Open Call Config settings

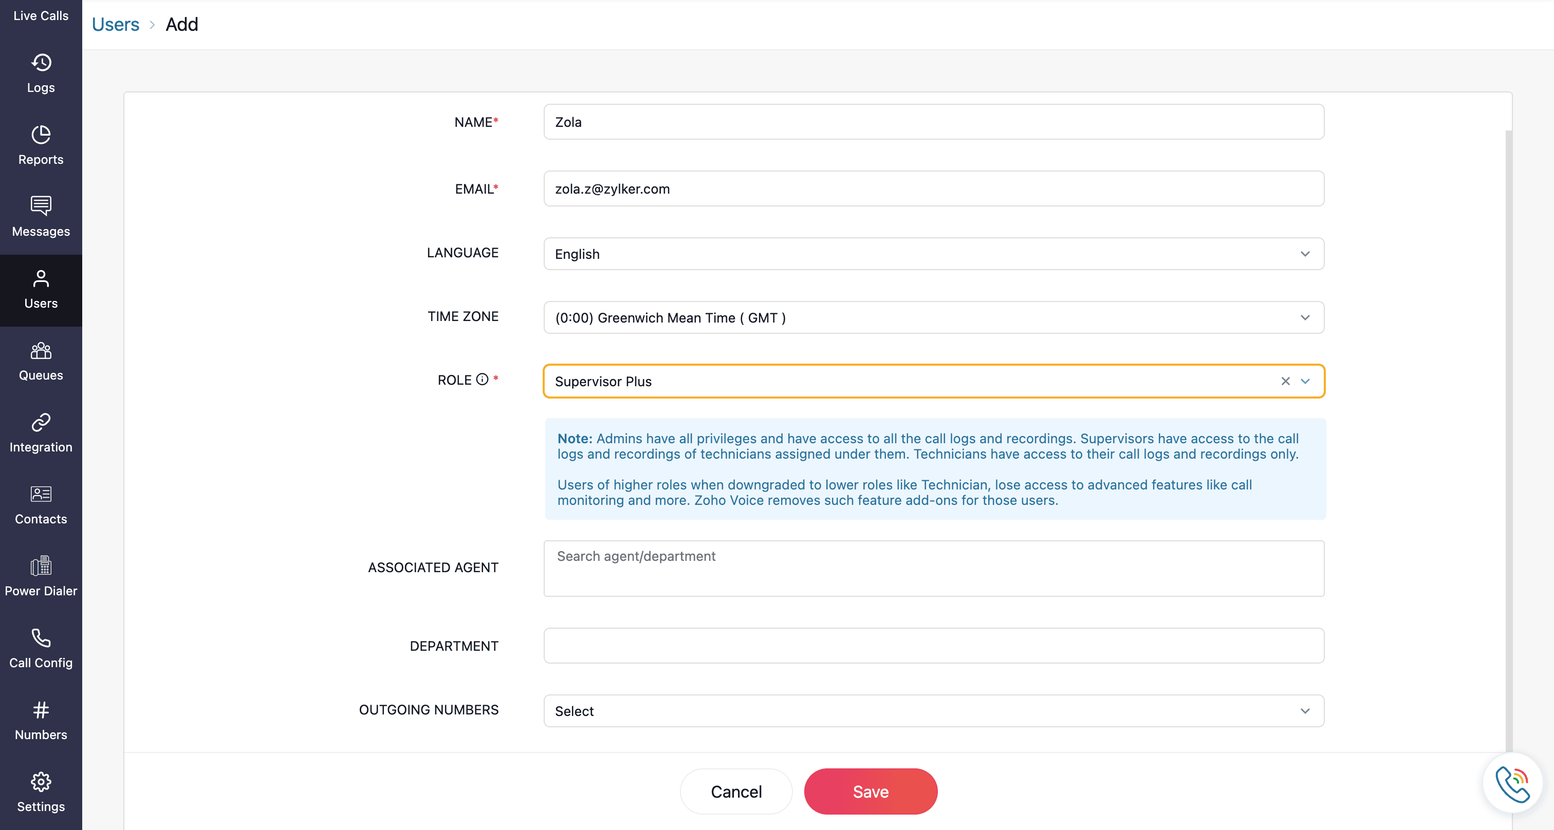pyautogui.click(x=41, y=648)
